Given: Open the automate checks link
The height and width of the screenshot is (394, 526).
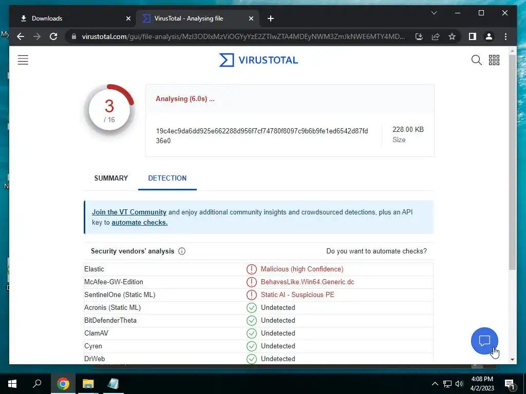Looking at the screenshot, I should pyautogui.click(x=140, y=223).
